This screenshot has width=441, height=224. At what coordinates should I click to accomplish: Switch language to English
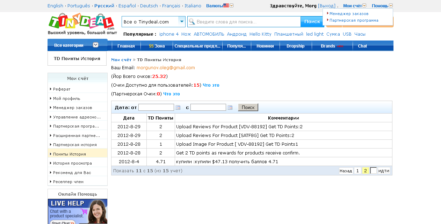point(55,6)
